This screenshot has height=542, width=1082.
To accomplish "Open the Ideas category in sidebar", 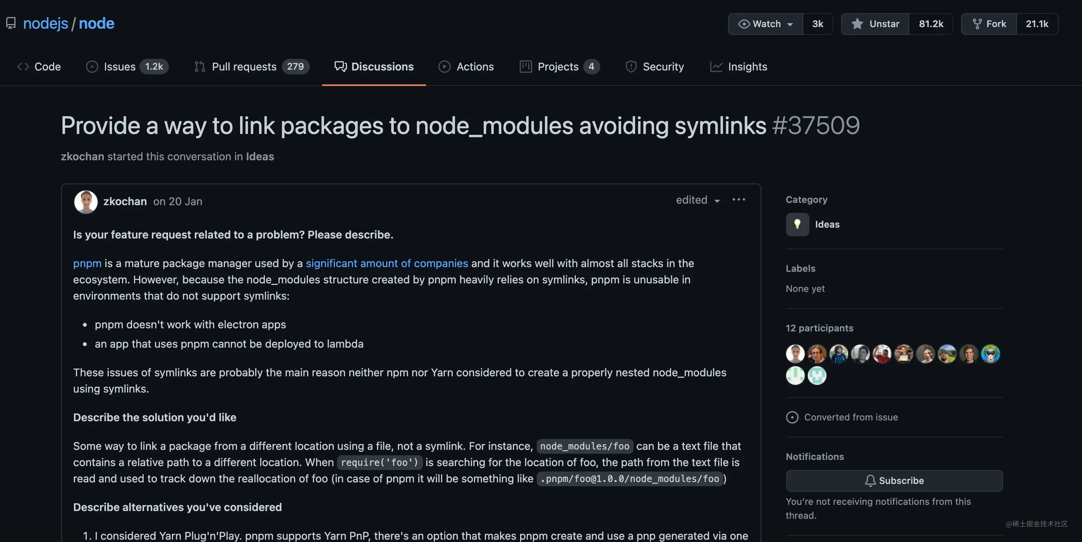I will (x=827, y=224).
